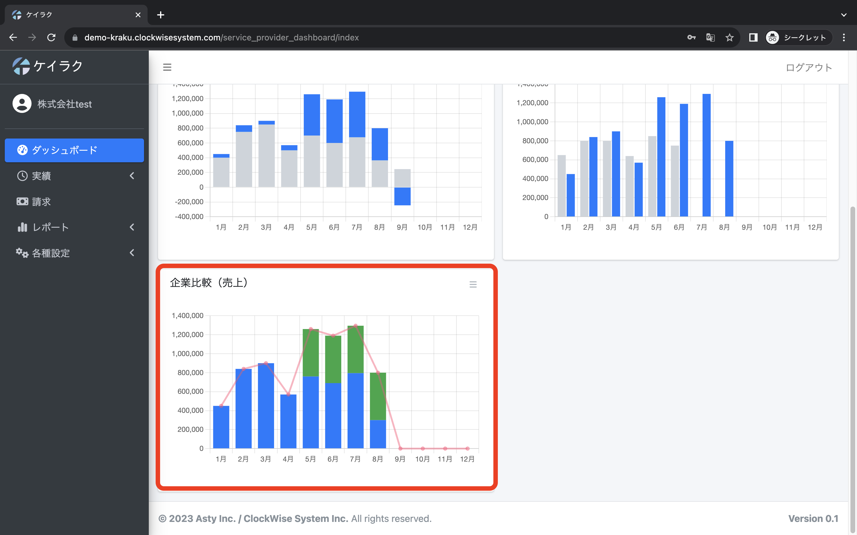Viewport: 857px width, 535px height.
Task: Open the レポート menu item
Action: [x=74, y=227]
